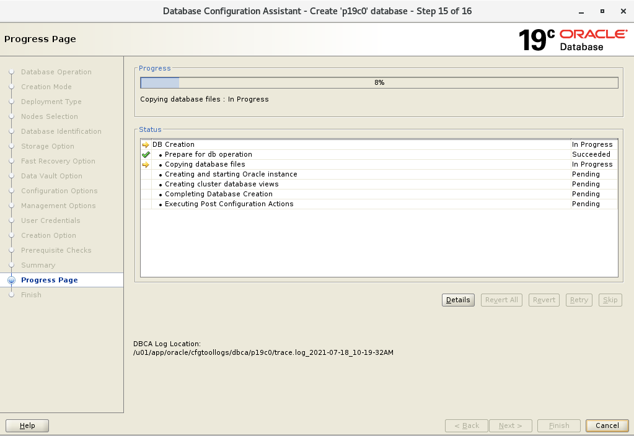Select the DB Creation row
The height and width of the screenshot is (436, 634).
coord(379,145)
